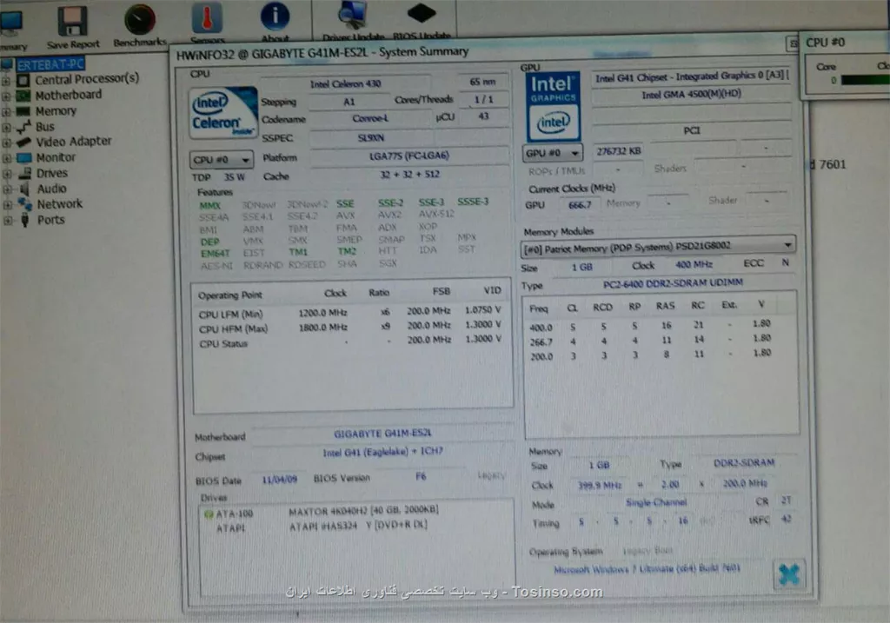Image resolution: width=890 pixels, height=623 pixels.
Task: Select the Bus tree icon
Action: 23,127
